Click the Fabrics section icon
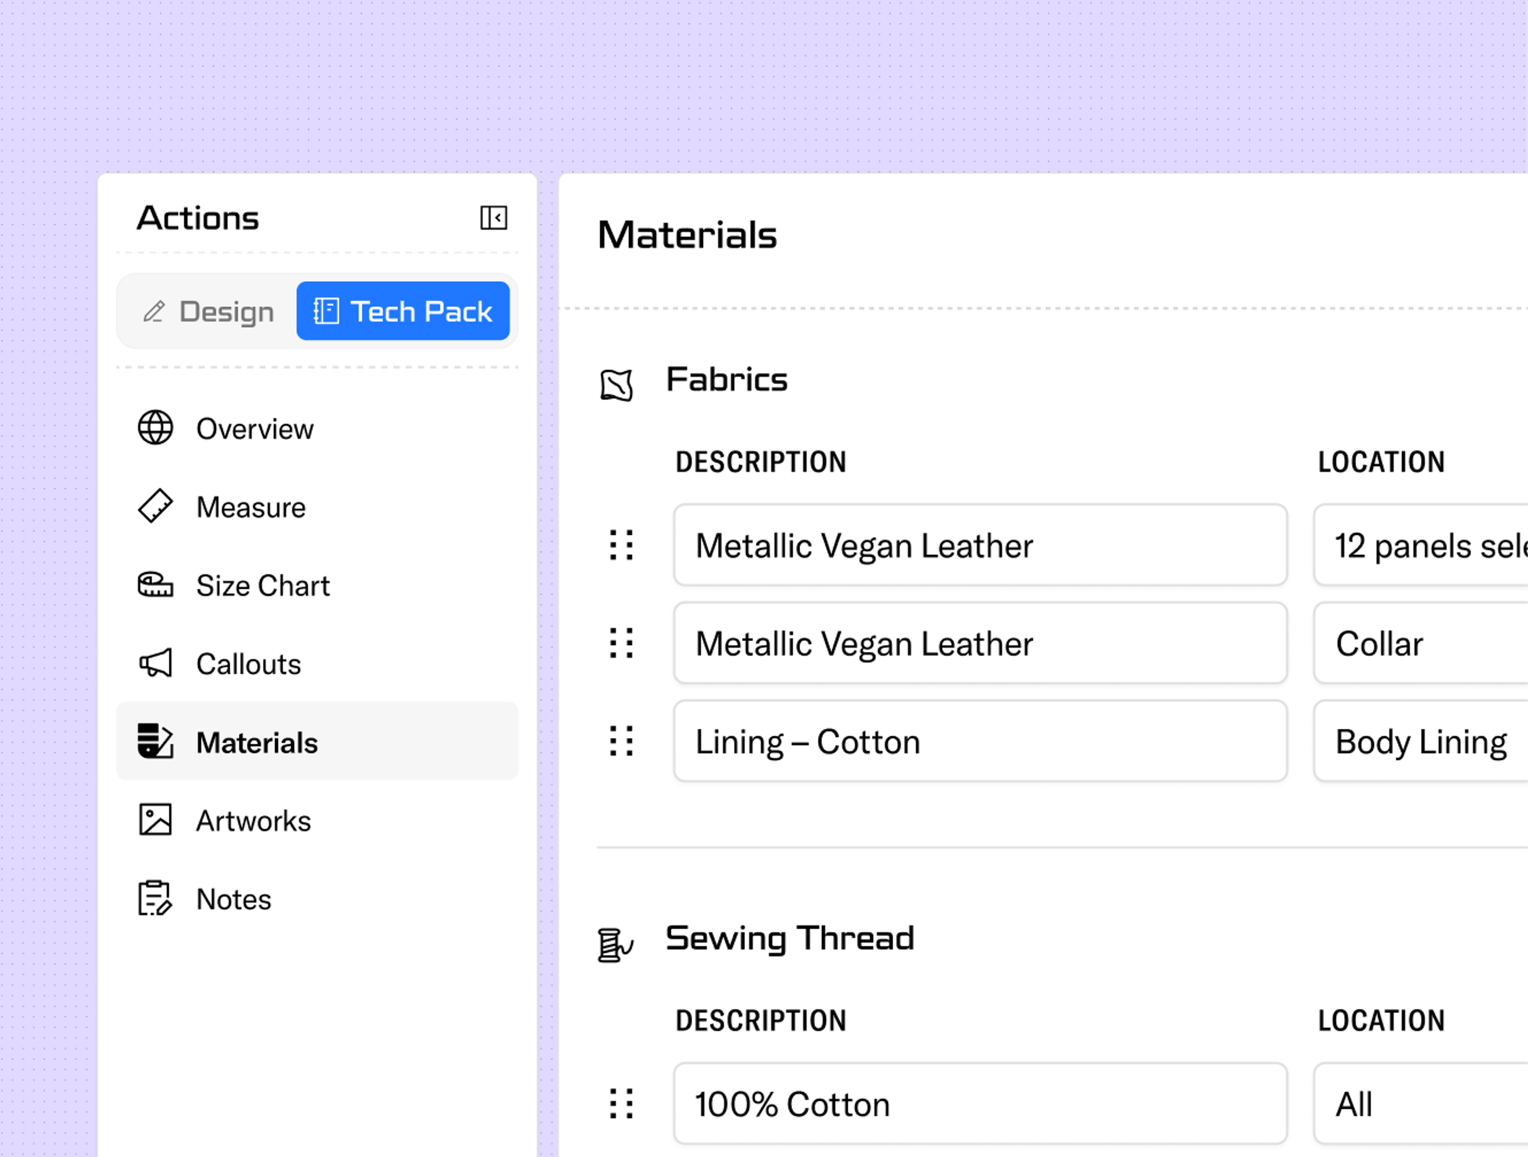Viewport: 1528px width, 1157px height. click(x=616, y=384)
